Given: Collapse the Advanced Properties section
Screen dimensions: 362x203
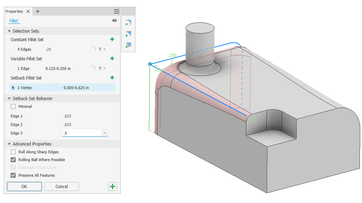Looking at the screenshot, I should 9,144.
